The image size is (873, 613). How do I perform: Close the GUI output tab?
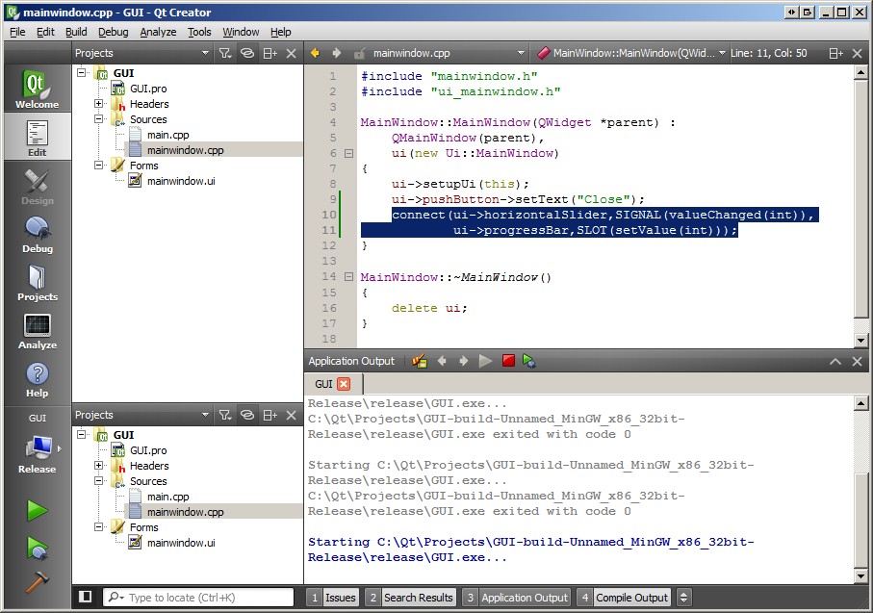[x=344, y=384]
